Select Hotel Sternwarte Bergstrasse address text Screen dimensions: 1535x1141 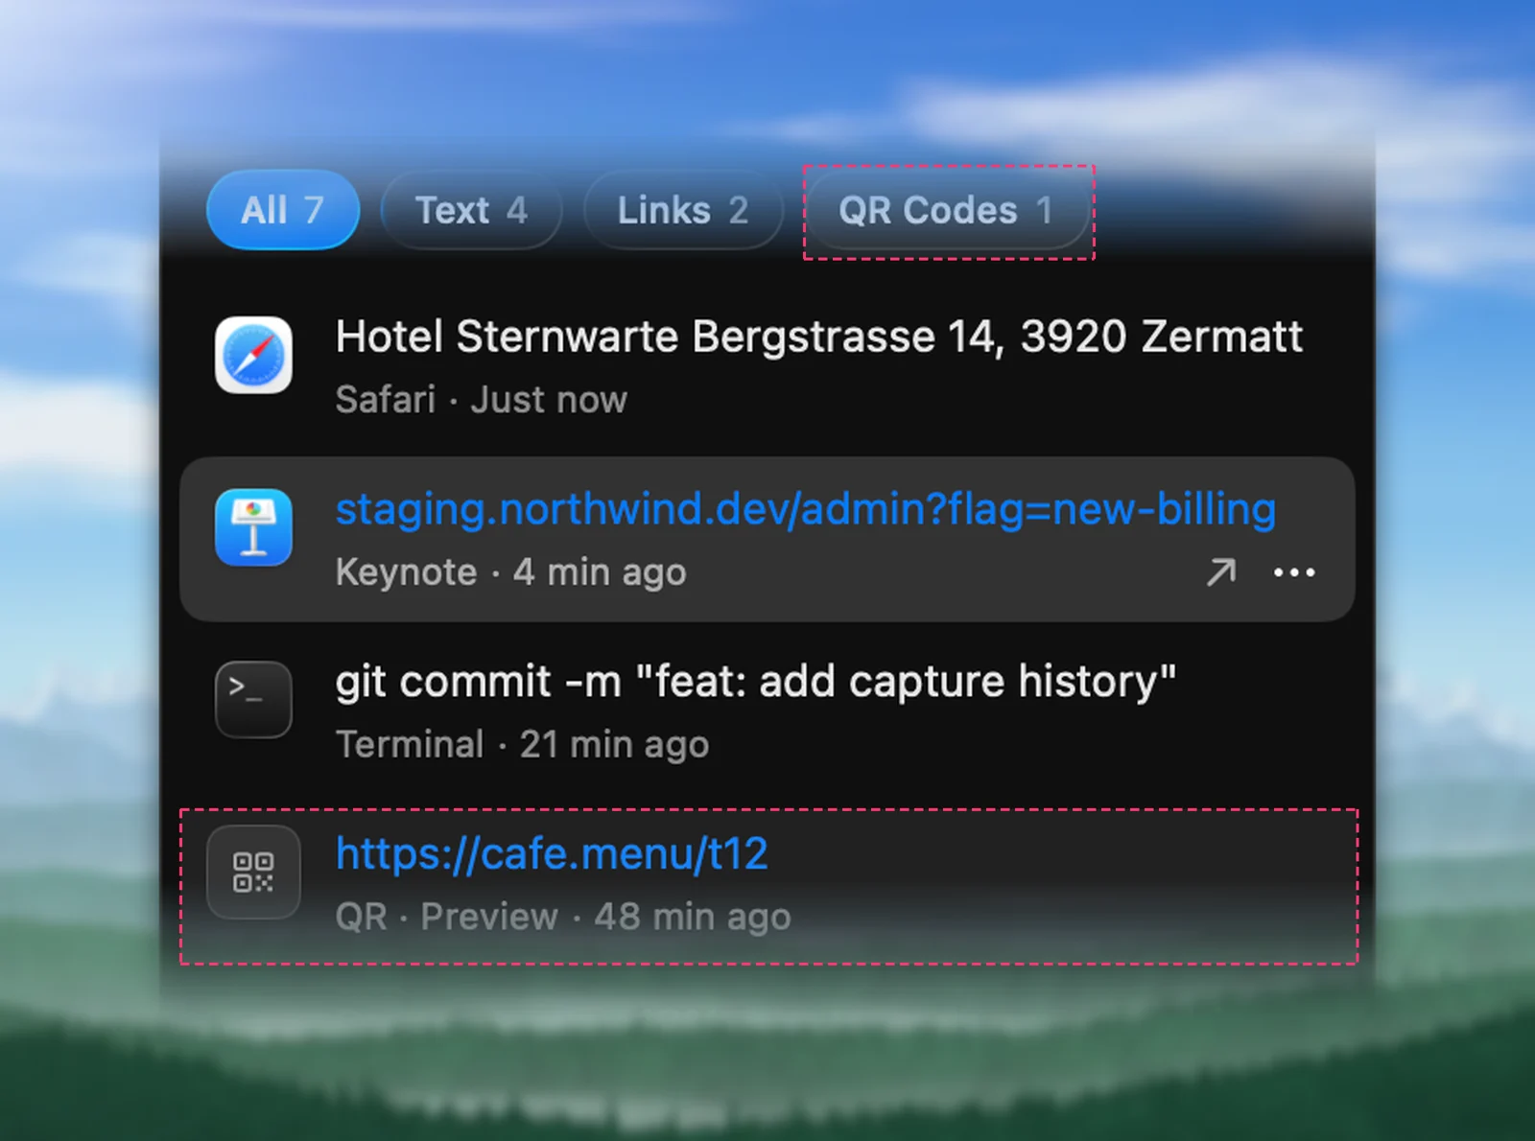click(x=818, y=338)
